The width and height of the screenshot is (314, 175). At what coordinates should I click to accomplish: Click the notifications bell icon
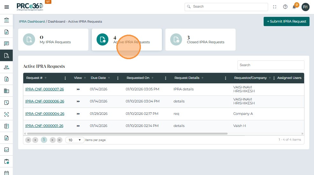(x=294, y=7)
